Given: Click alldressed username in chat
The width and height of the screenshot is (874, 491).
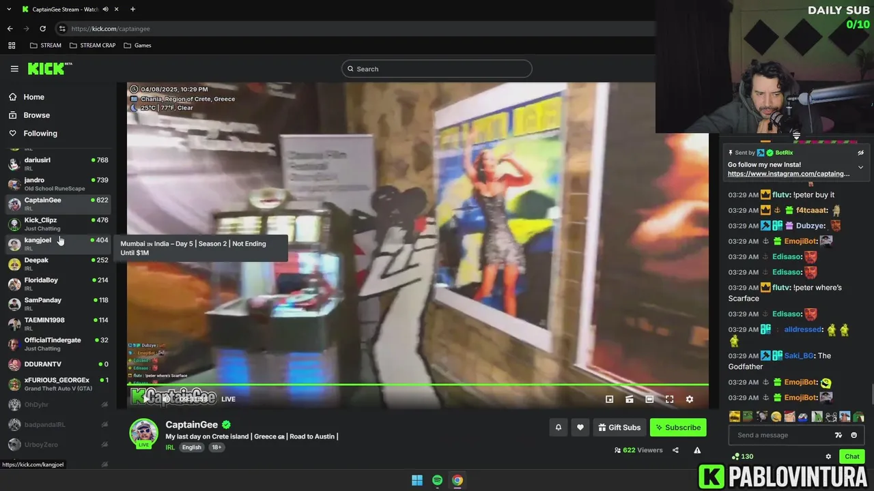Looking at the screenshot, I should (803, 329).
